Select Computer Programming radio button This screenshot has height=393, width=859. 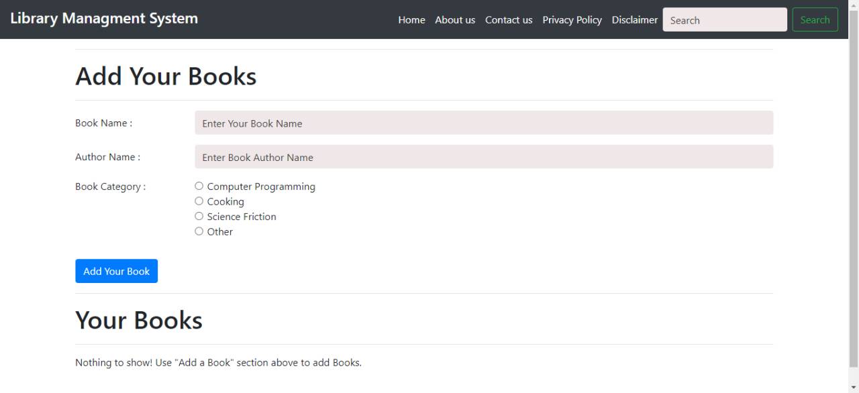(199, 186)
